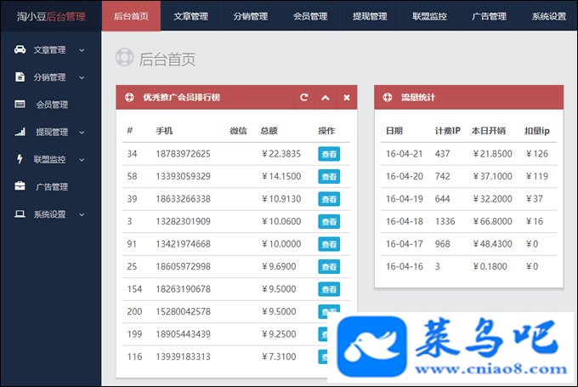
Task: Switch to the 会员管理 top navigation tab
Action: (x=310, y=16)
